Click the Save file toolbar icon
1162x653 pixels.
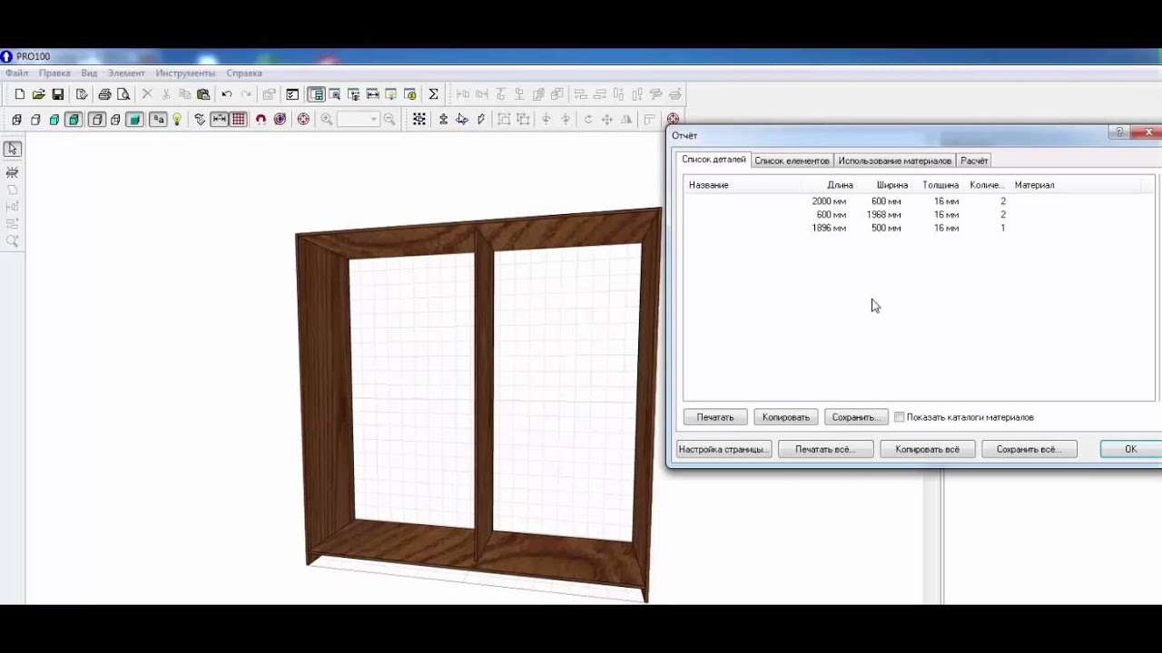pyautogui.click(x=58, y=94)
